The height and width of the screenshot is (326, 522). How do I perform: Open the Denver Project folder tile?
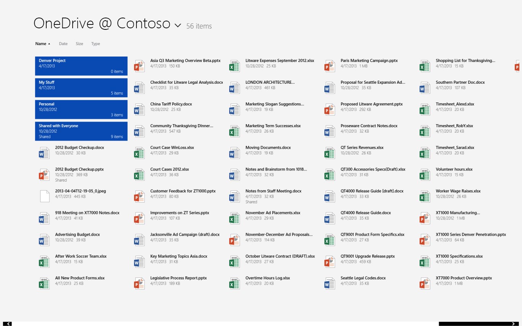pos(81,66)
